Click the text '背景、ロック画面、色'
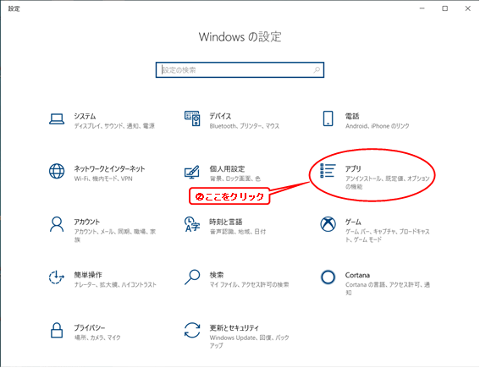The image size is (480, 368). click(234, 179)
